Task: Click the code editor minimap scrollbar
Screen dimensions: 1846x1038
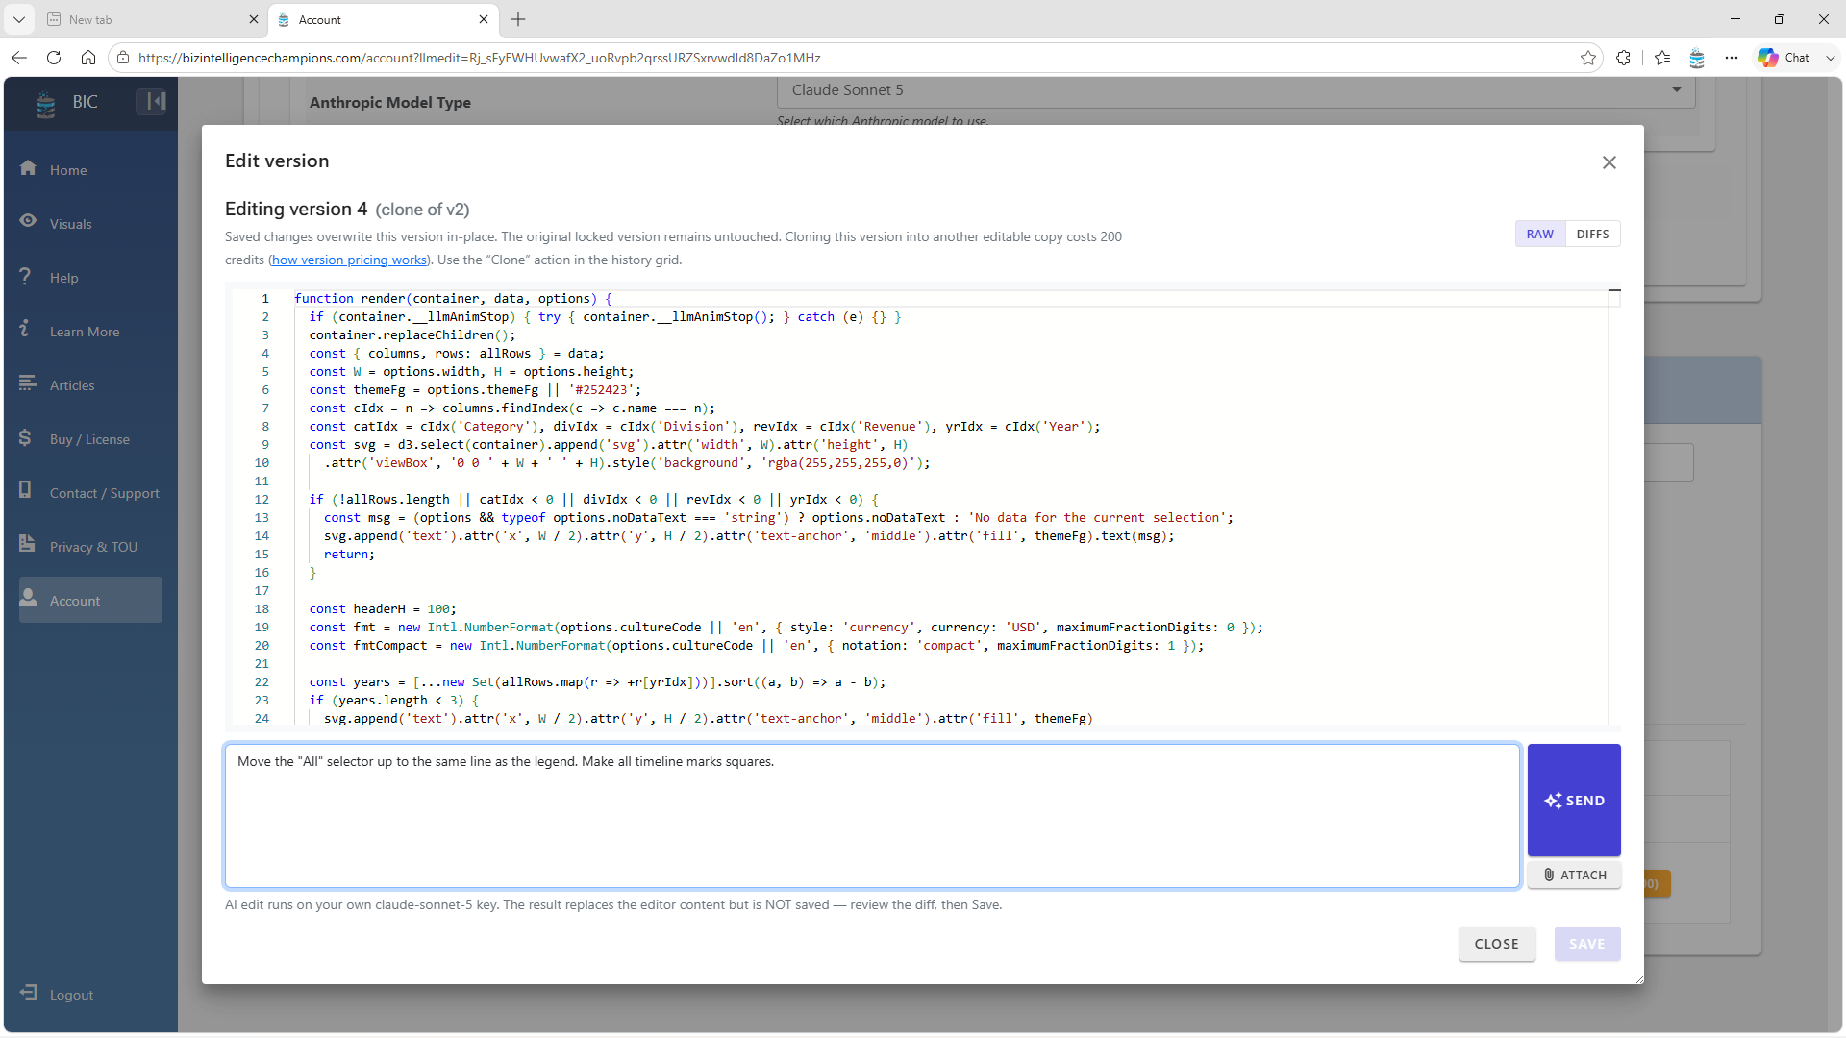Action: [x=1614, y=506]
